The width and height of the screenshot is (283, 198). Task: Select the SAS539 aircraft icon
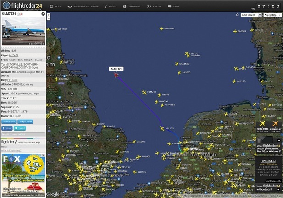(x=235, y=31)
